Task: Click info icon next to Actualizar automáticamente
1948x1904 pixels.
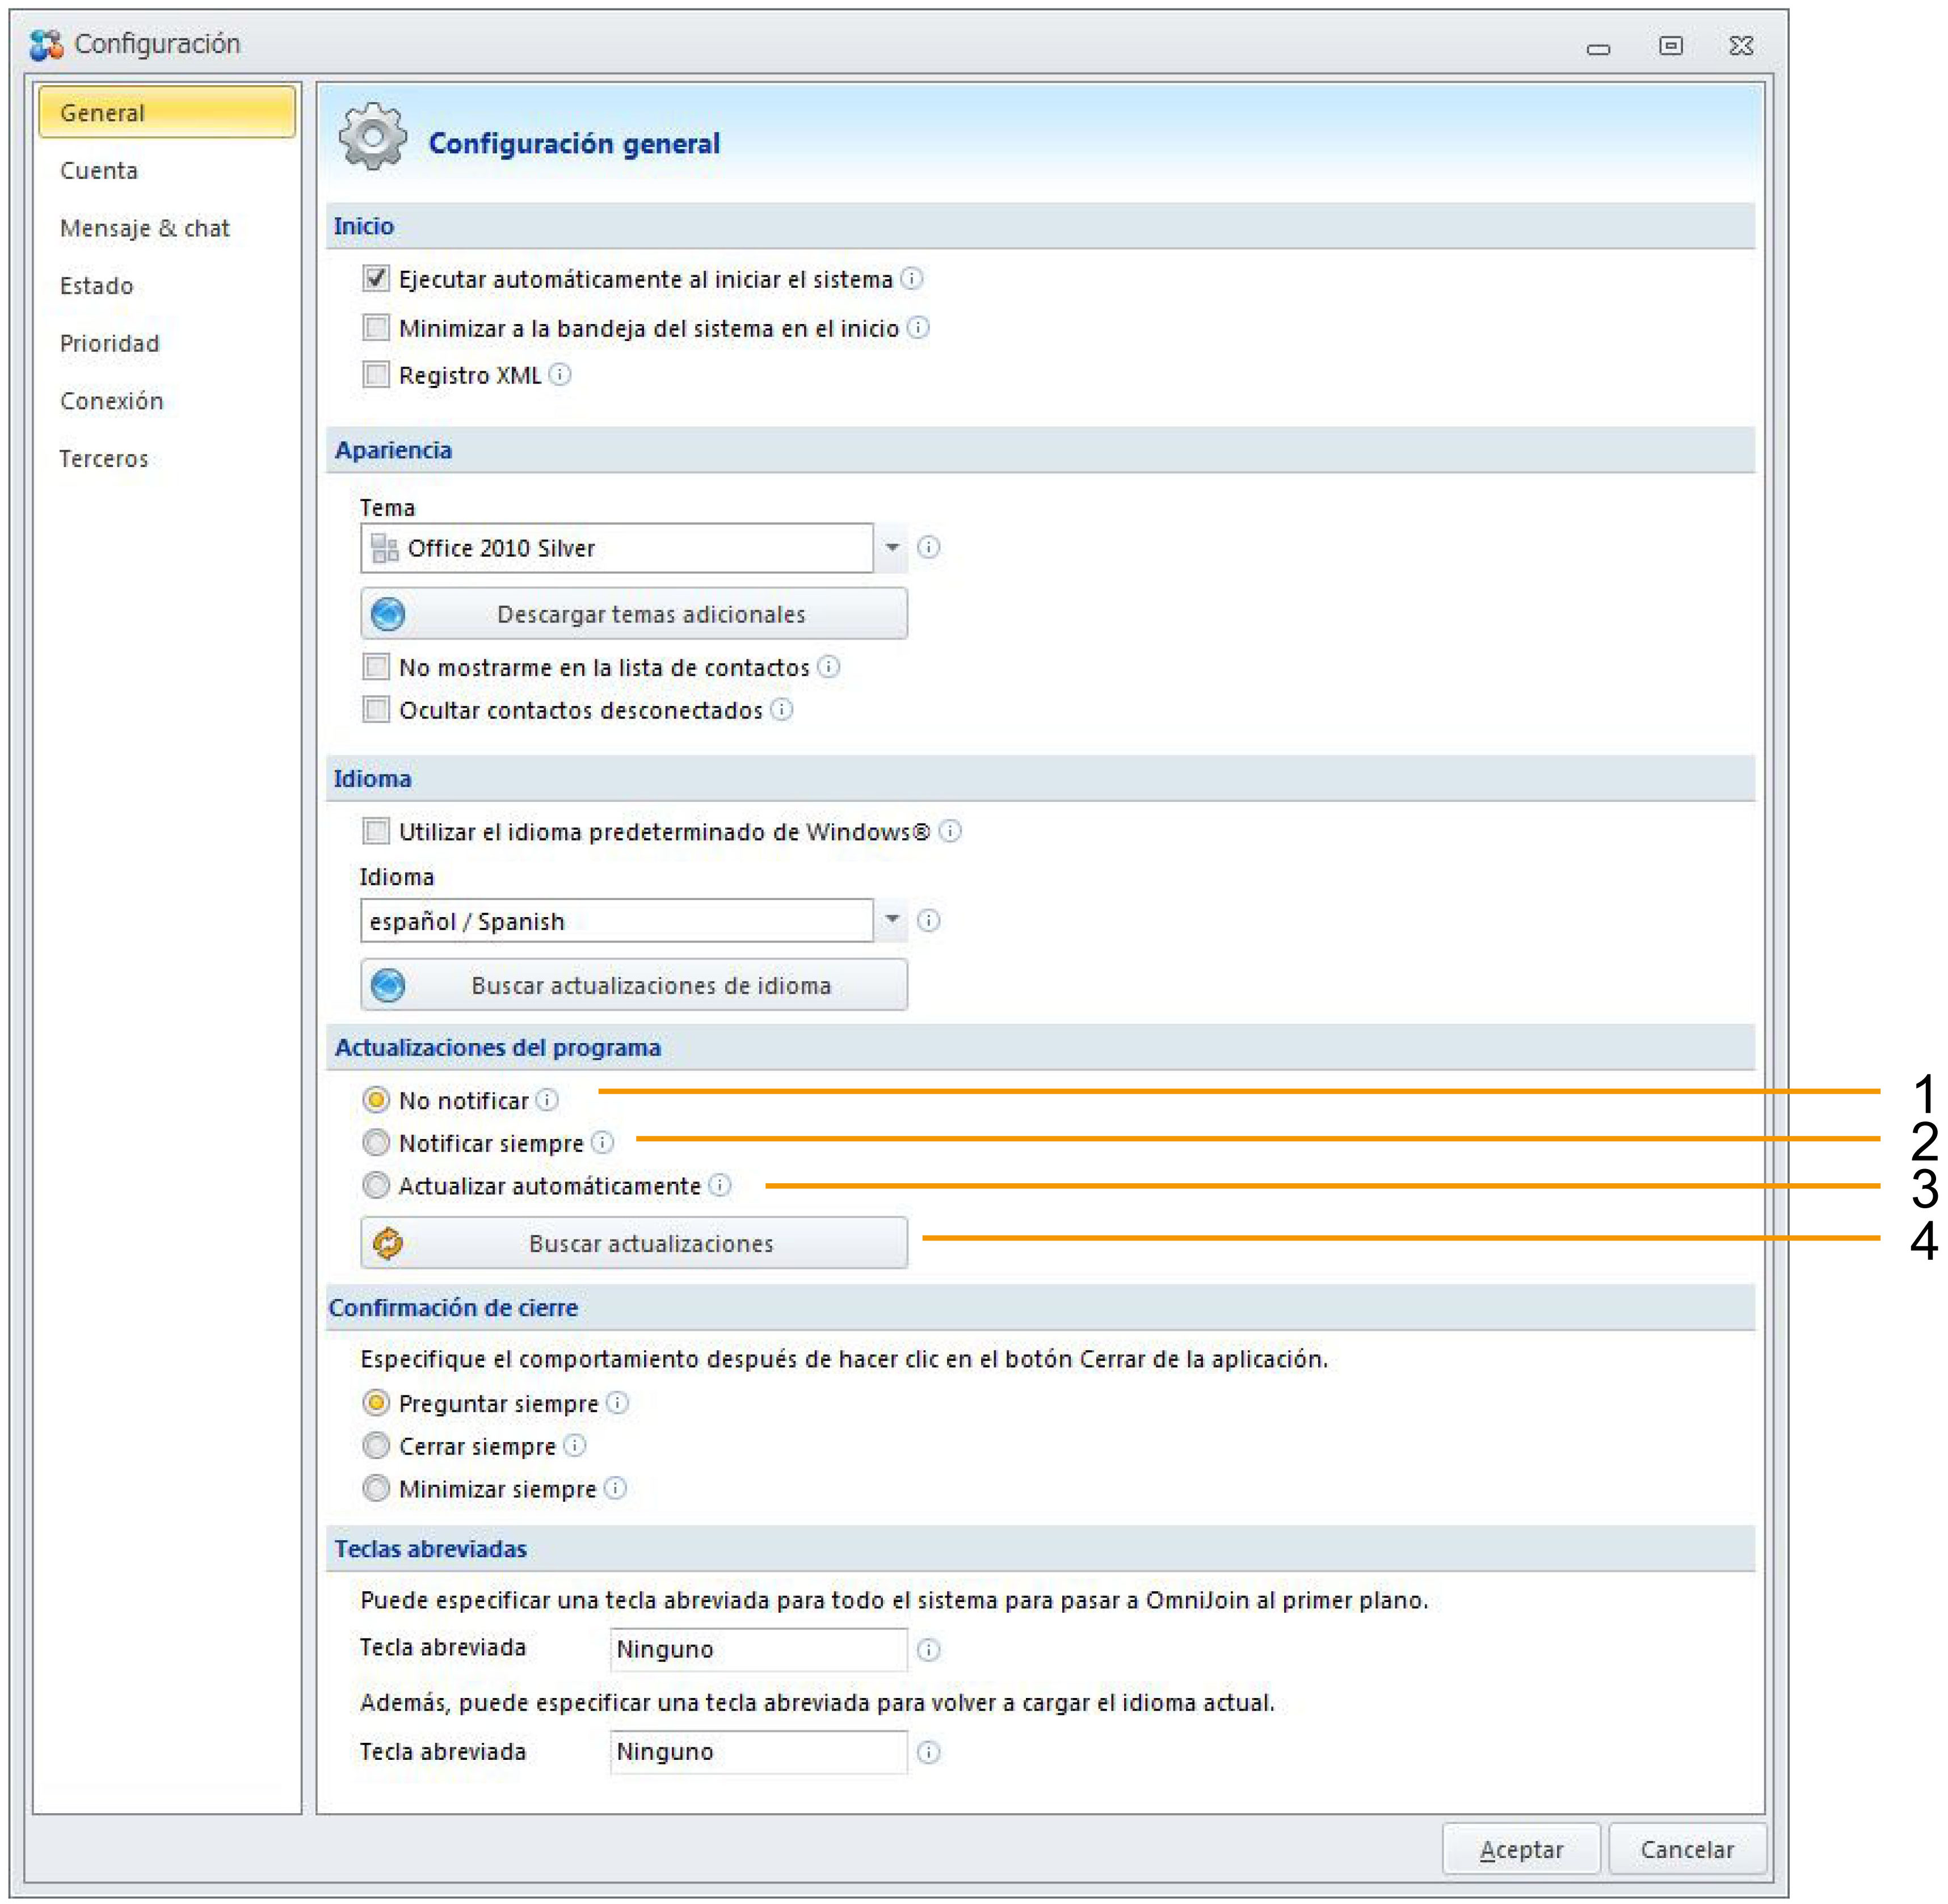Action: 720,1185
